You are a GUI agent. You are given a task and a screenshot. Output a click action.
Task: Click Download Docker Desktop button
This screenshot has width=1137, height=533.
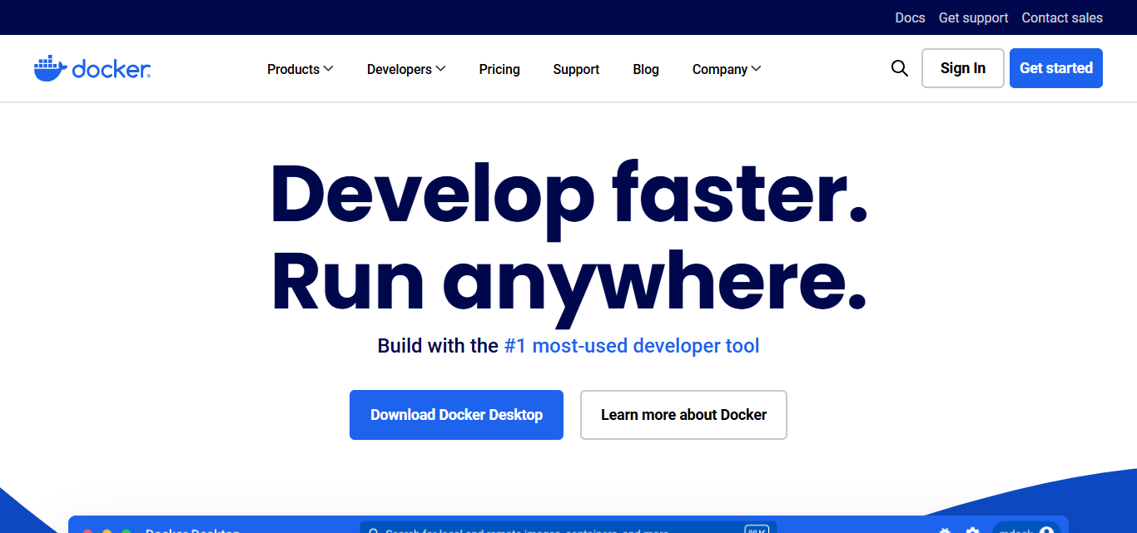456,415
